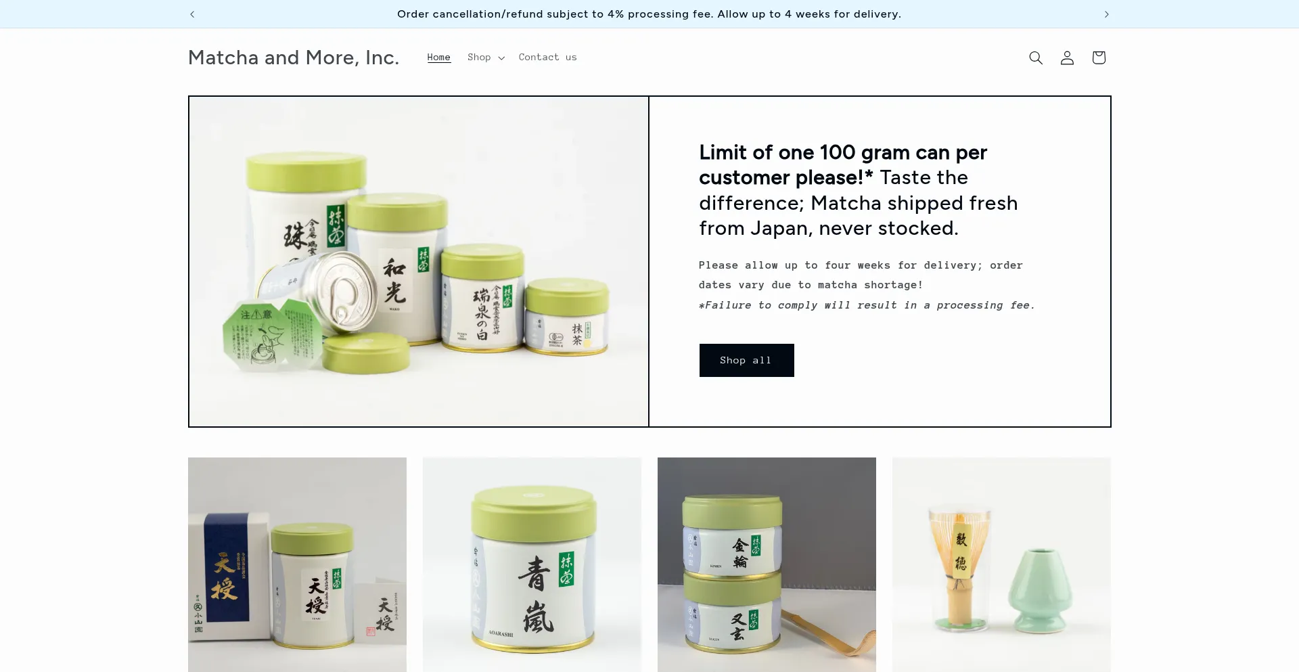Screen dimensions: 1299x672
Task: Click the Shop all button
Action: pos(746,360)
